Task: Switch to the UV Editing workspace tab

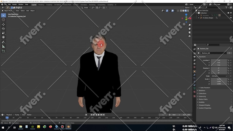Action: [x=58, y=5]
